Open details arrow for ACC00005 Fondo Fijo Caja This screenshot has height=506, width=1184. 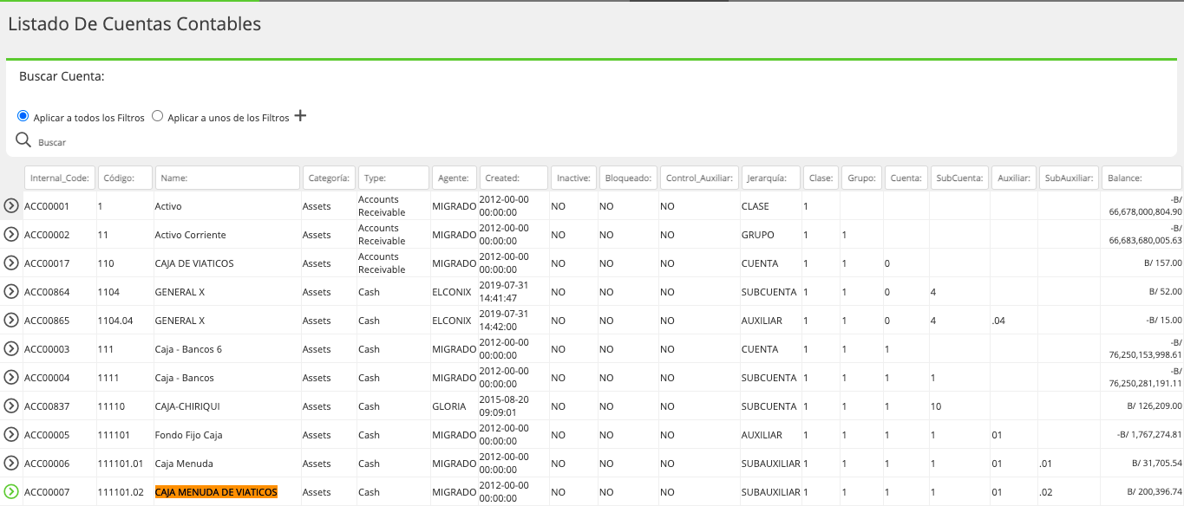[11, 435]
